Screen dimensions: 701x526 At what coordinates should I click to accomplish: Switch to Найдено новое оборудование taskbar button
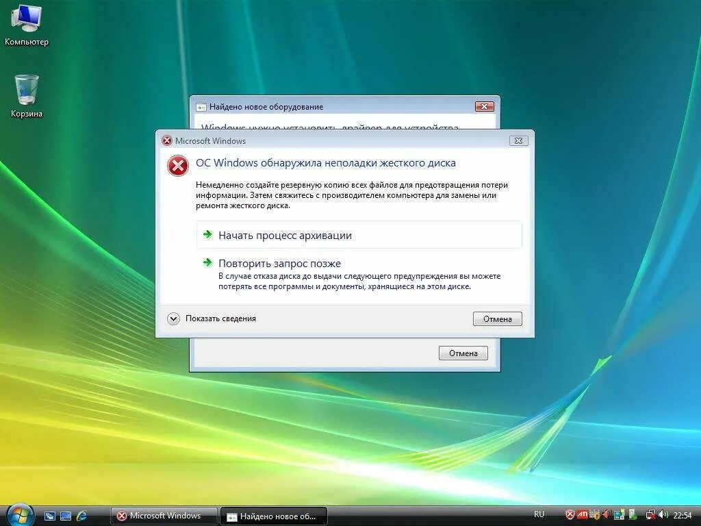(x=274, y=516)
